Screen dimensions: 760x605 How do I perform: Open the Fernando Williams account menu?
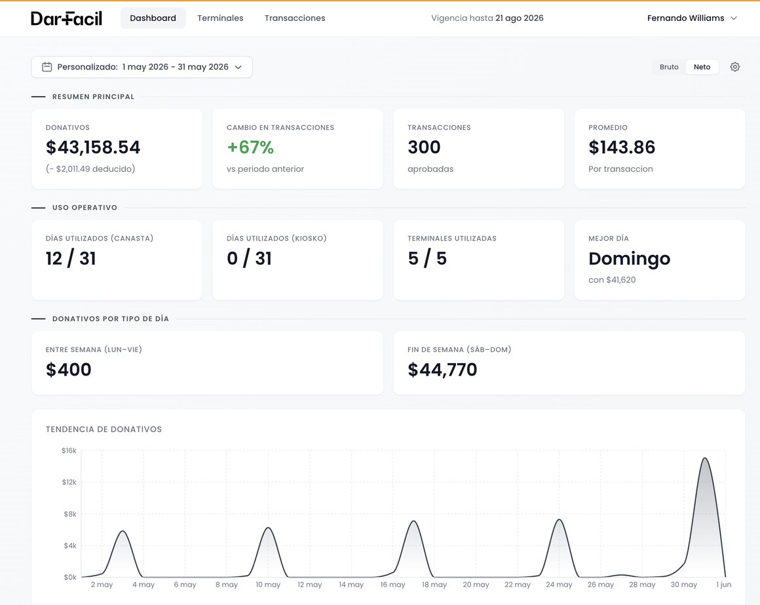[x=692, y=18]
